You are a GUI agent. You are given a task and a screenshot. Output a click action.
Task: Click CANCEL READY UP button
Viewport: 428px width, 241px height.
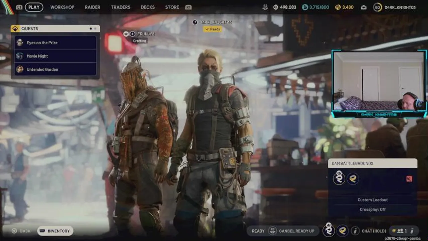[x=297, y=231]
